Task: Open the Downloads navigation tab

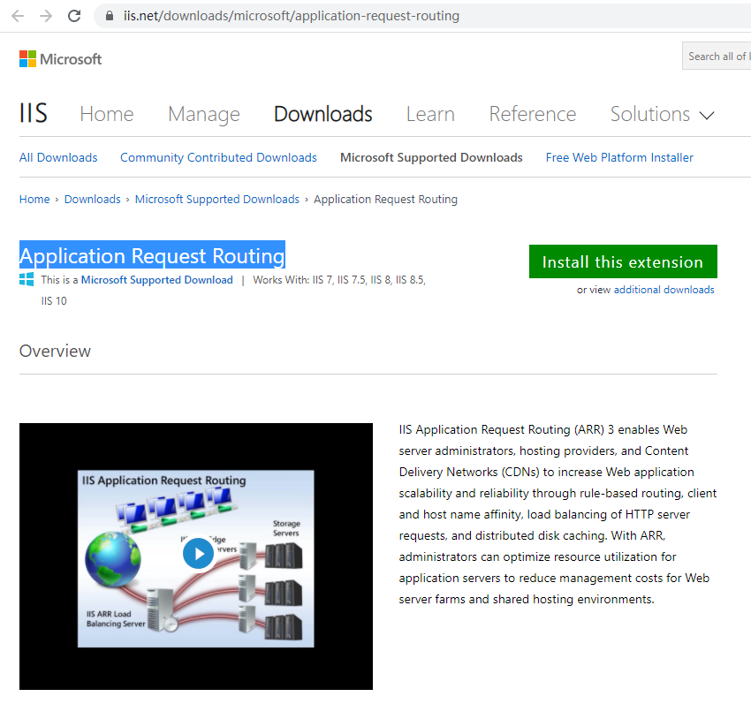Action: tap(322, 114)
